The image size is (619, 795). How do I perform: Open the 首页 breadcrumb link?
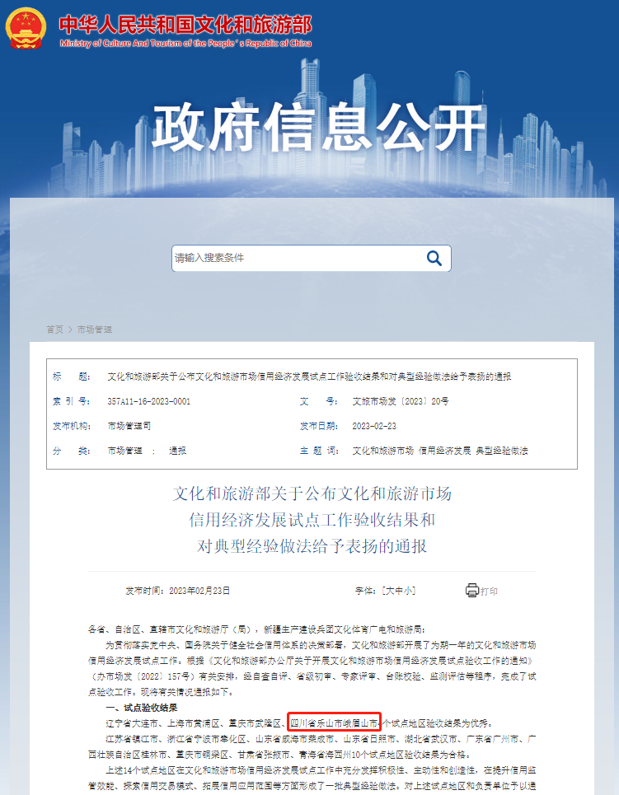[54, 330]
